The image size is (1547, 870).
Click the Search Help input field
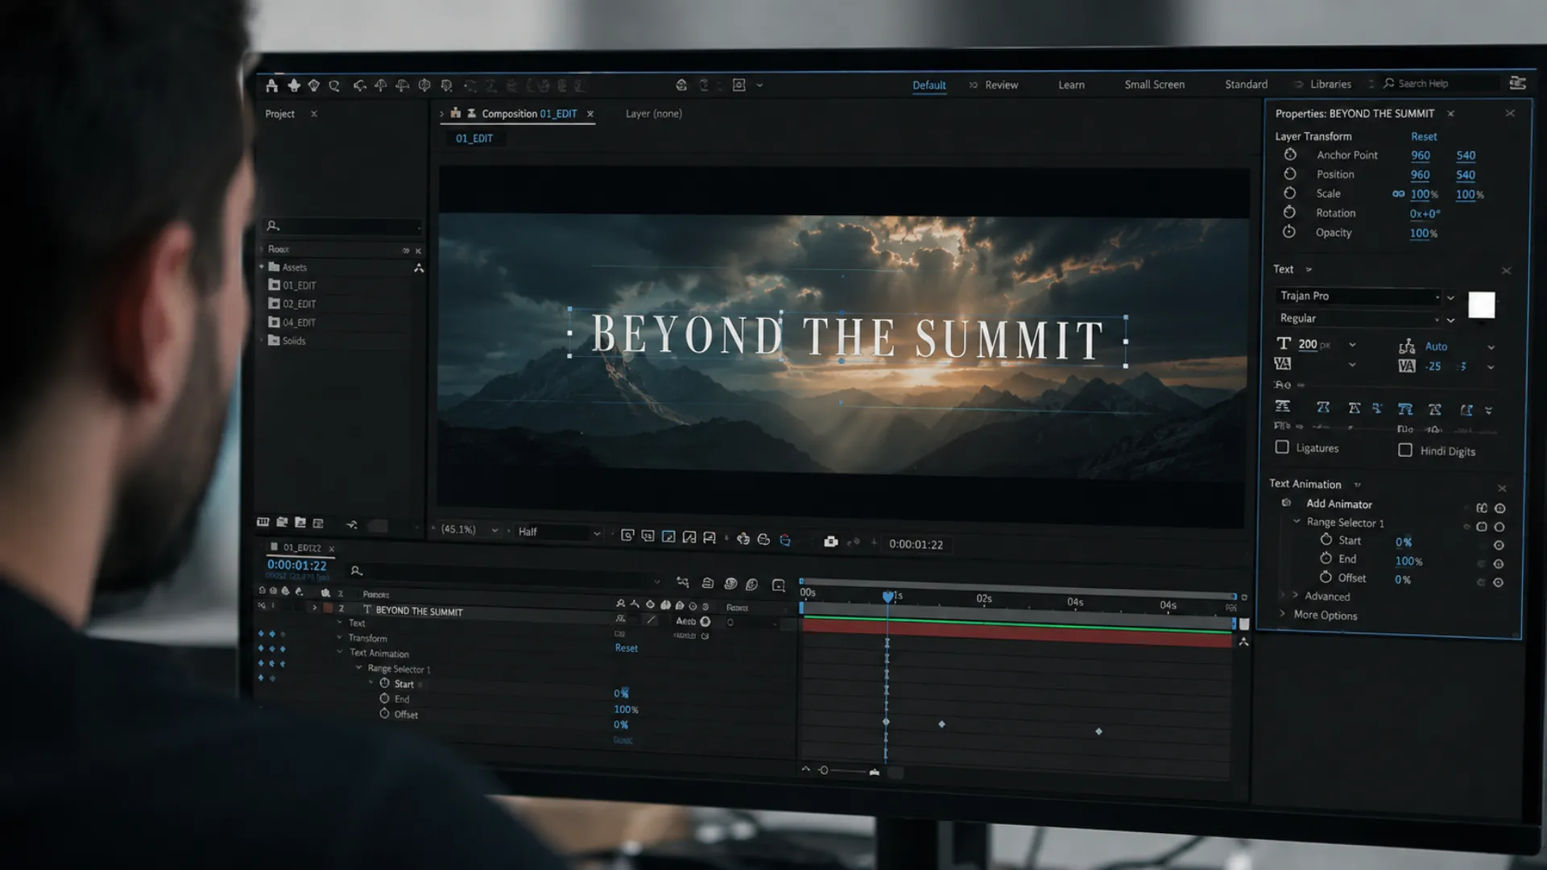tap(1442, 83)
